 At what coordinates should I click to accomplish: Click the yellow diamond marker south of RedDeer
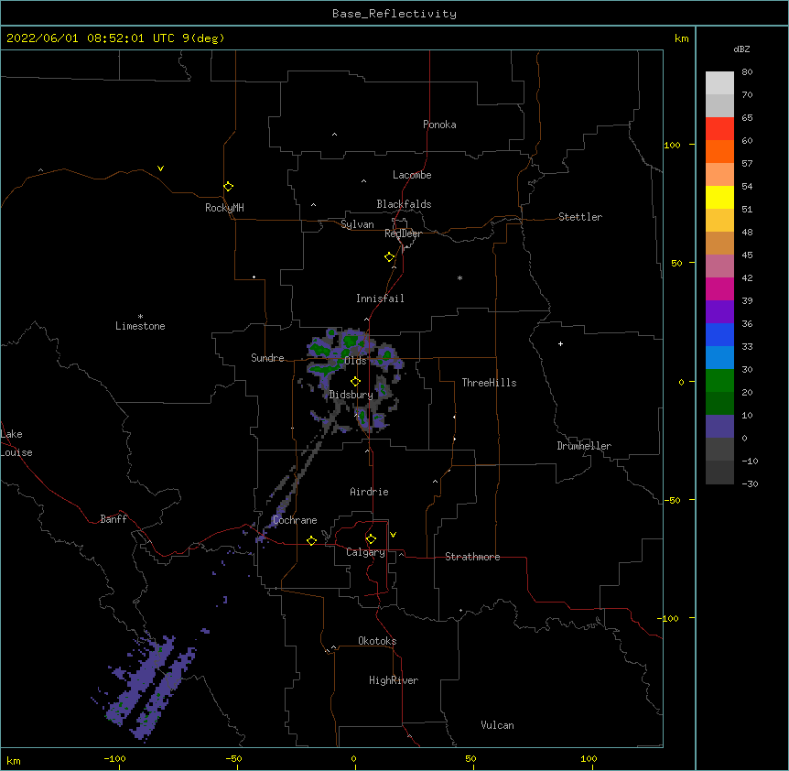[x=389, y=257]
